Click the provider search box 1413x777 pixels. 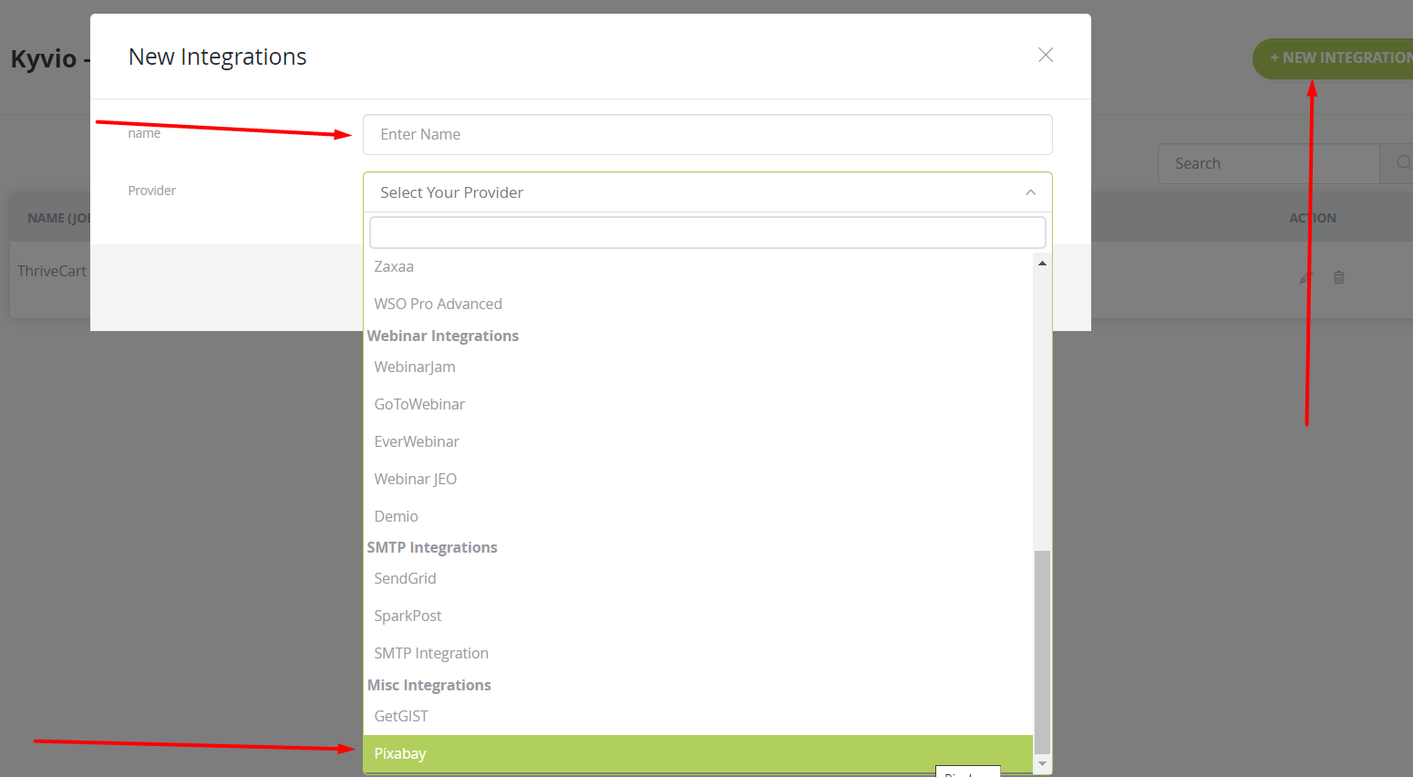707,233
